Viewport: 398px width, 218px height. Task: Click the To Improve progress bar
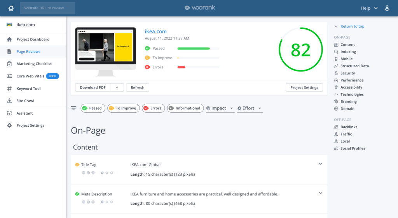(198, 58)
